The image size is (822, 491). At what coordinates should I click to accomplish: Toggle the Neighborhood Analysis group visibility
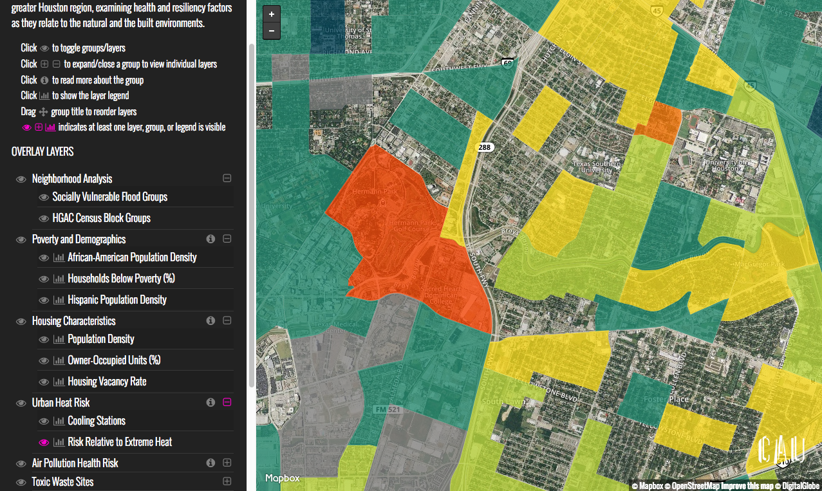(x=21, y=179)
